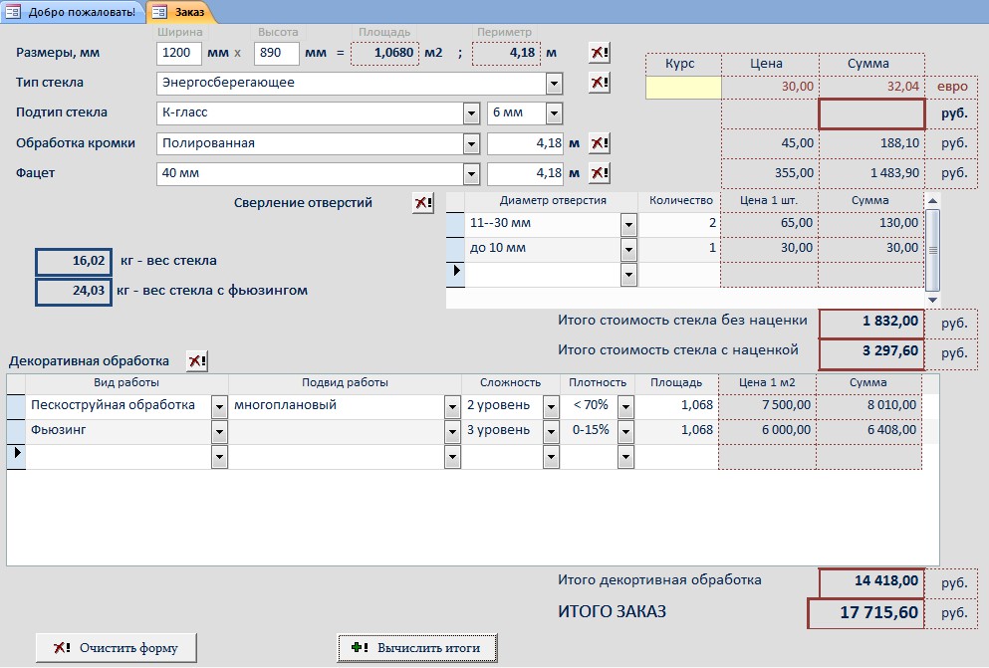Click the clear icon next to Тип стекла
The width and height of the screenshot is (989, 668).
(x=600, y=83)
